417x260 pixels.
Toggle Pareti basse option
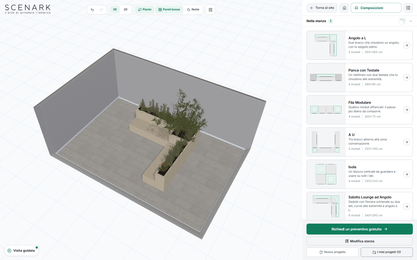tap(169, 10)
